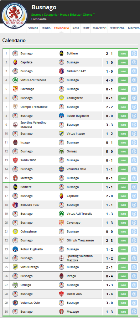Open the Olimpic Trezzanese team link in matchday 7

pos(34,107)
